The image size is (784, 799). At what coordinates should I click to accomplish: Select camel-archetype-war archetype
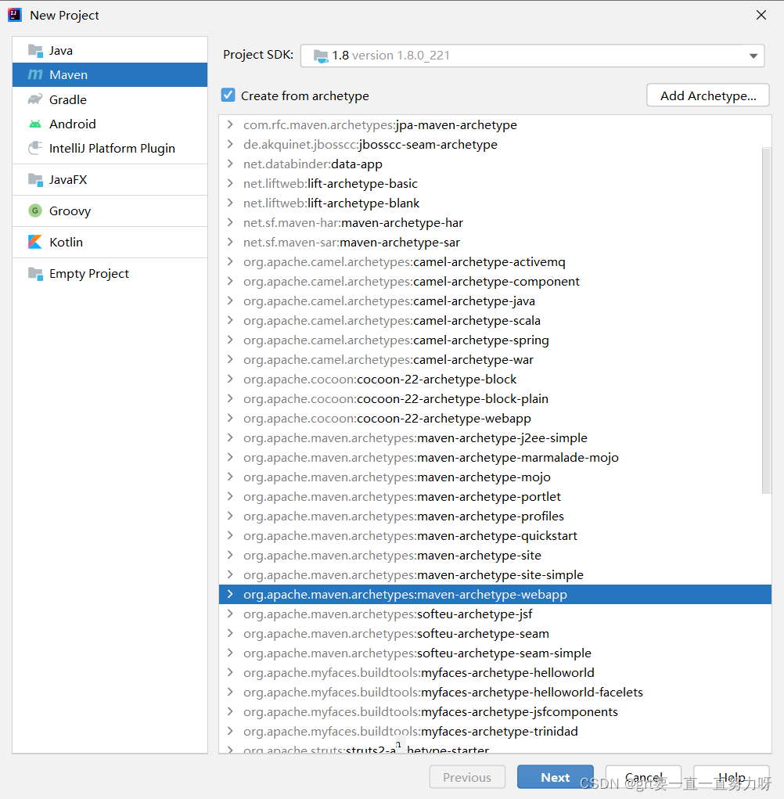[x=495, y=360]
